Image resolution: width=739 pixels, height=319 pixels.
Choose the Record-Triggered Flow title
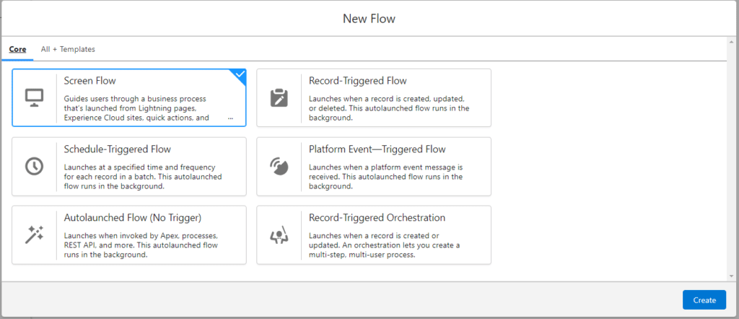tap(357, 81)
